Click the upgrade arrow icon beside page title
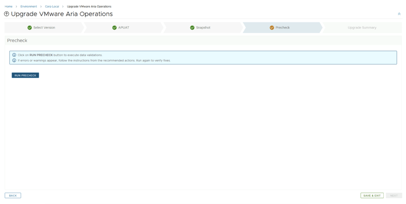The width and height of the screenshot is (406, 204). point(6,14)
